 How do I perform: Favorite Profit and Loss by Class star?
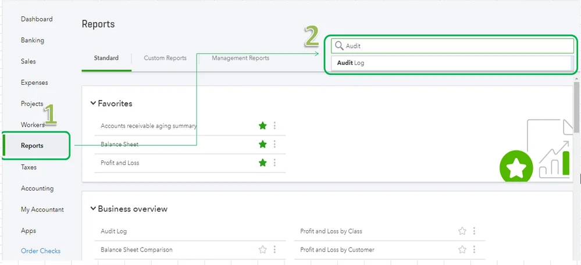[462, 231]
